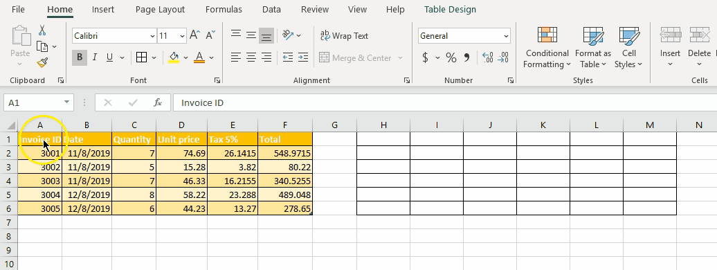
Task: Click the Orientation text angle icon
Action: coord(288,35)
